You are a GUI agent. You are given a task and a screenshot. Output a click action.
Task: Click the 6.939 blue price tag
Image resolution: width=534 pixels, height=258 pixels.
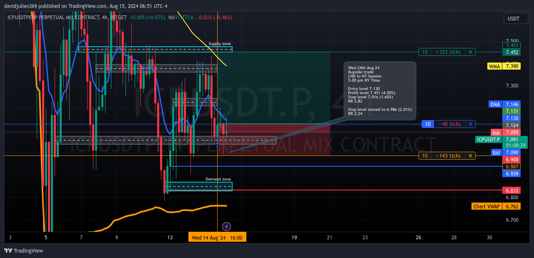(x=511, y=173)
